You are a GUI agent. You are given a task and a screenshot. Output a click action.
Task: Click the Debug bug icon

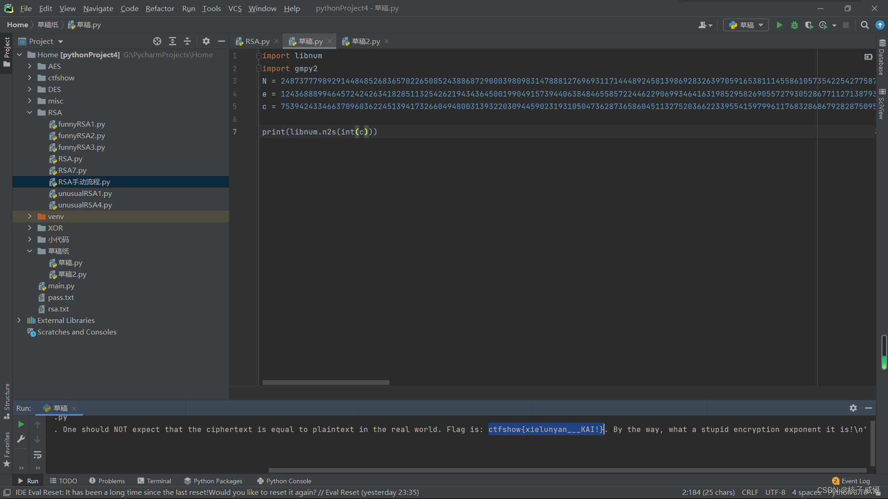click(x=794, y=25)
